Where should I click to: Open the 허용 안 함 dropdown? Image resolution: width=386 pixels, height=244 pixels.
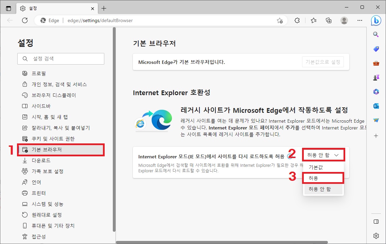coord(323,155)
